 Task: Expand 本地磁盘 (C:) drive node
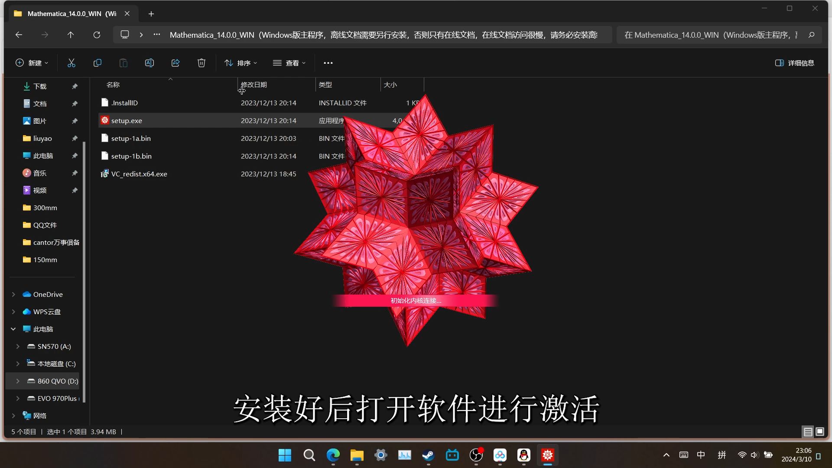pyautogui.click(x=18, y=364)
